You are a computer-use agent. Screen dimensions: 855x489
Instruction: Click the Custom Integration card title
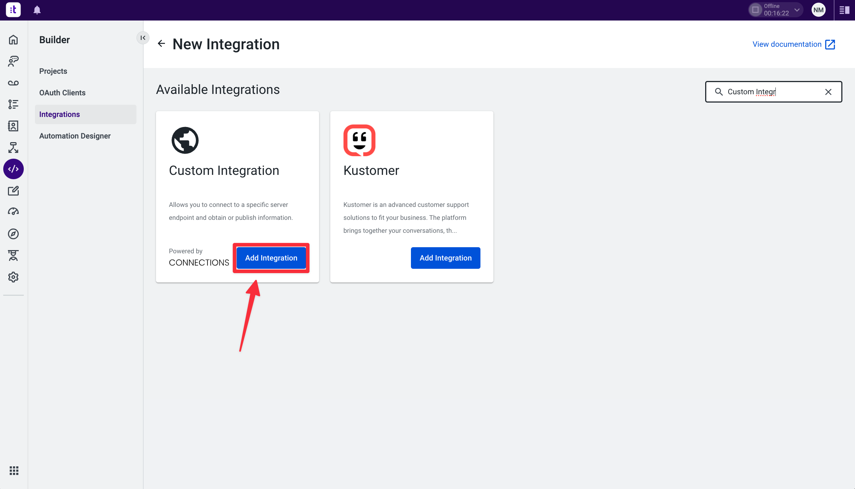click(224, 171)
